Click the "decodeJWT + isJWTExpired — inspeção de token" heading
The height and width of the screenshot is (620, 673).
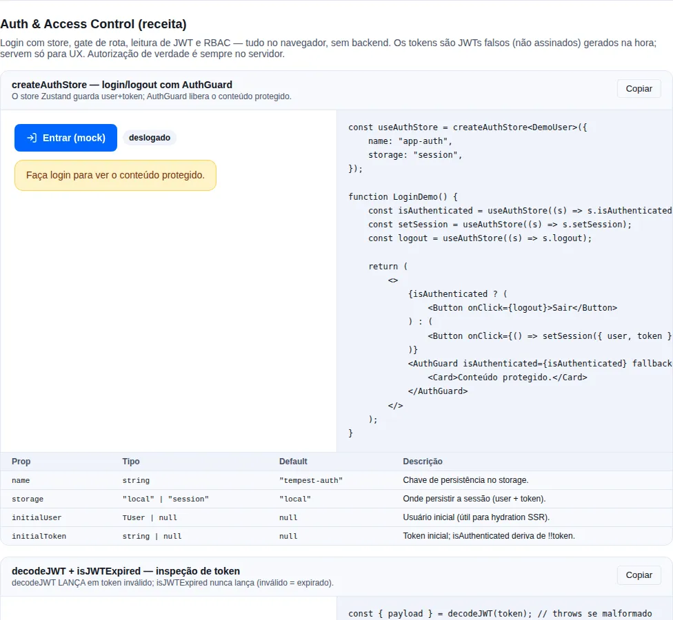point(125,570)
